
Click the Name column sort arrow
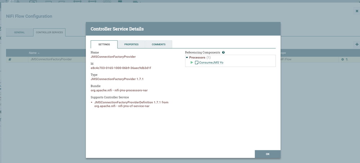pos(39,53)
